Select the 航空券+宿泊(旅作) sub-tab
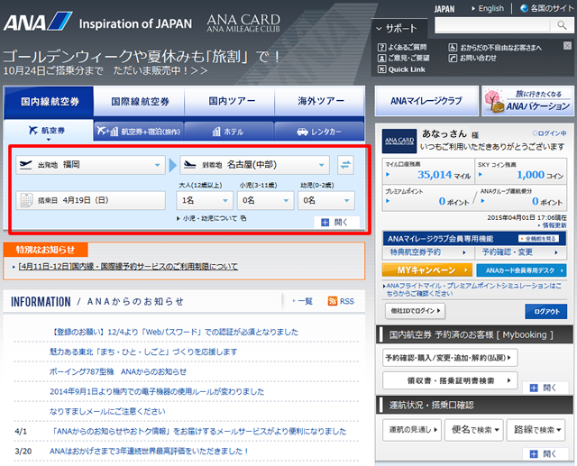Image resolution: width=577 pixels, height=466 pixels. [x=139, y=132]
